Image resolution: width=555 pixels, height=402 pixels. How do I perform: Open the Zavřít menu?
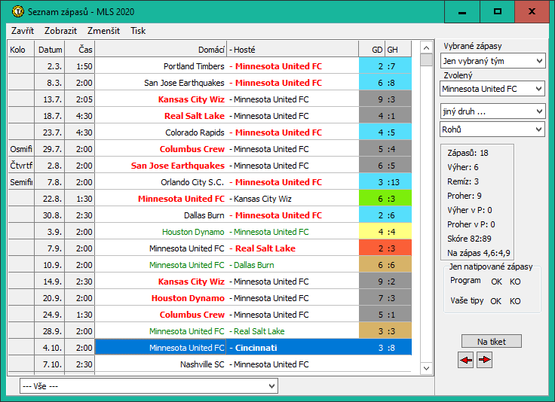pyautogui.click(x=23, y=31)
